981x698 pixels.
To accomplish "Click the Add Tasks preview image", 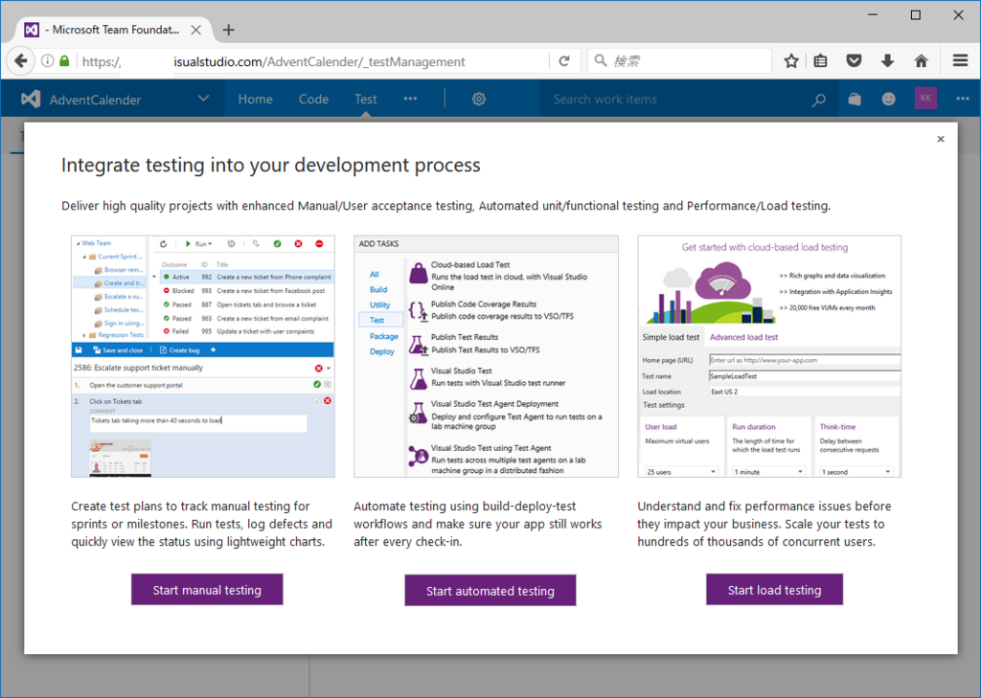I will pos(486,356).
